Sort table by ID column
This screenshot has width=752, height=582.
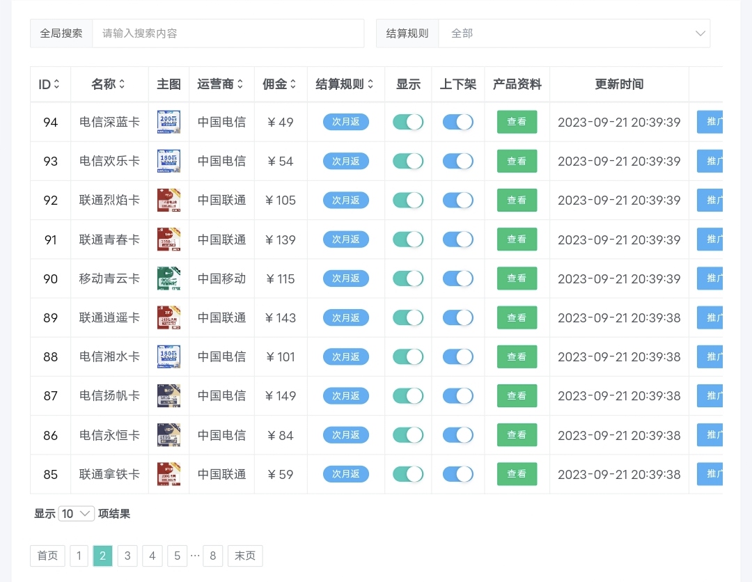[x=49, y=84]
